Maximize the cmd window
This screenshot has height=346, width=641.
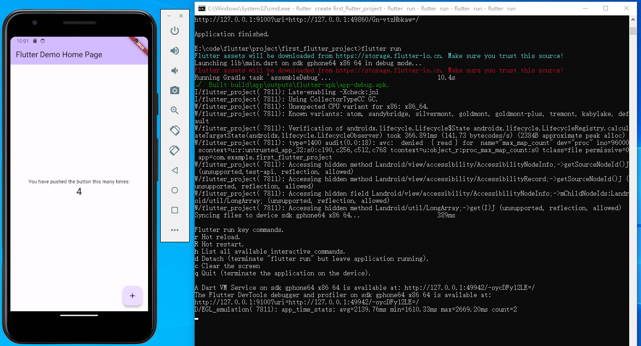point(606,8)
